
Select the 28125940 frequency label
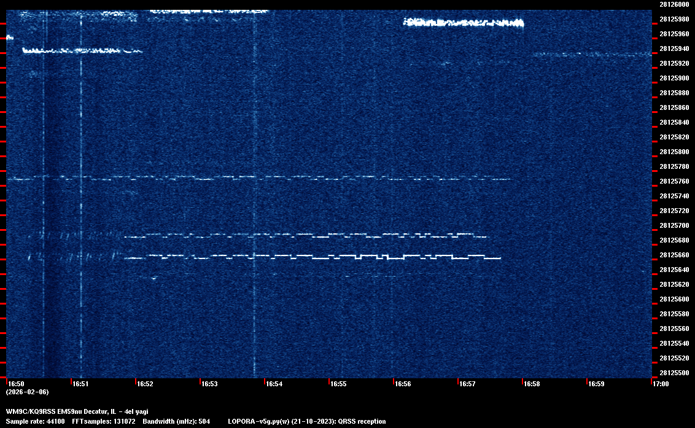[674, 49]
